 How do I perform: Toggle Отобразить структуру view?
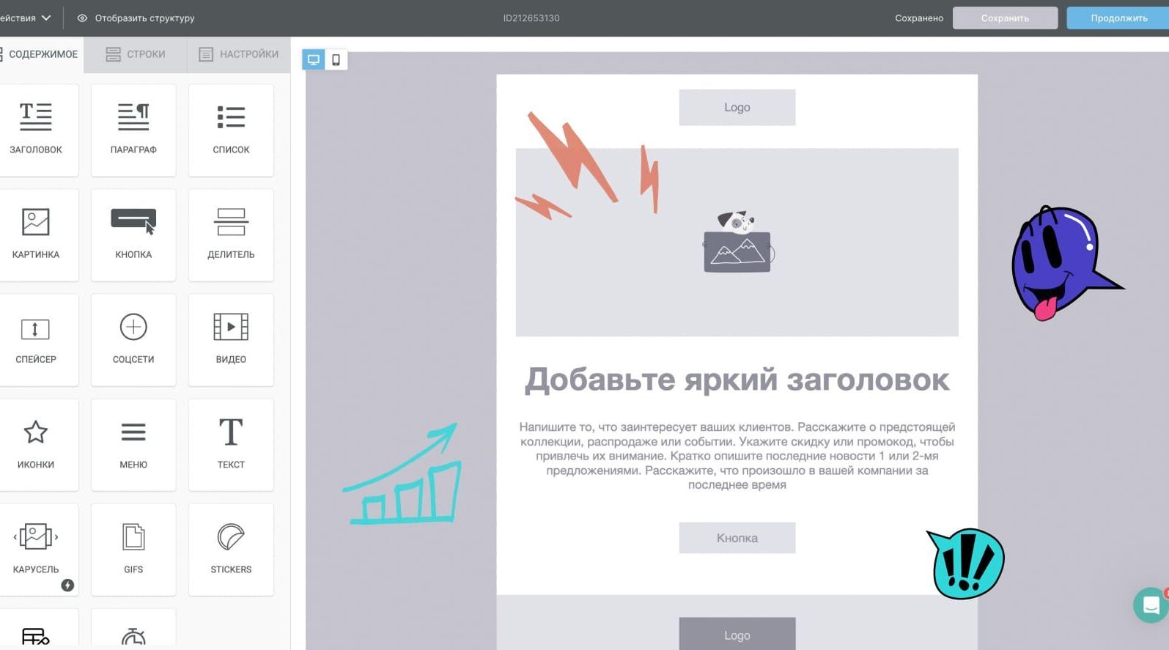136,18
